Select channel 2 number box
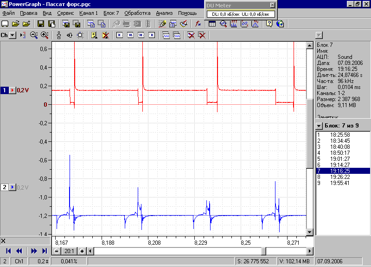This screenshot has height=267, width=371. [x=5, y=187]
